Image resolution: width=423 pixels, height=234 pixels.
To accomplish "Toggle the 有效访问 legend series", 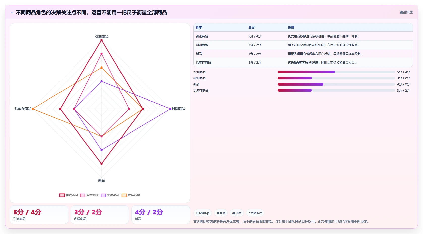I will click(x=69, y=195).
